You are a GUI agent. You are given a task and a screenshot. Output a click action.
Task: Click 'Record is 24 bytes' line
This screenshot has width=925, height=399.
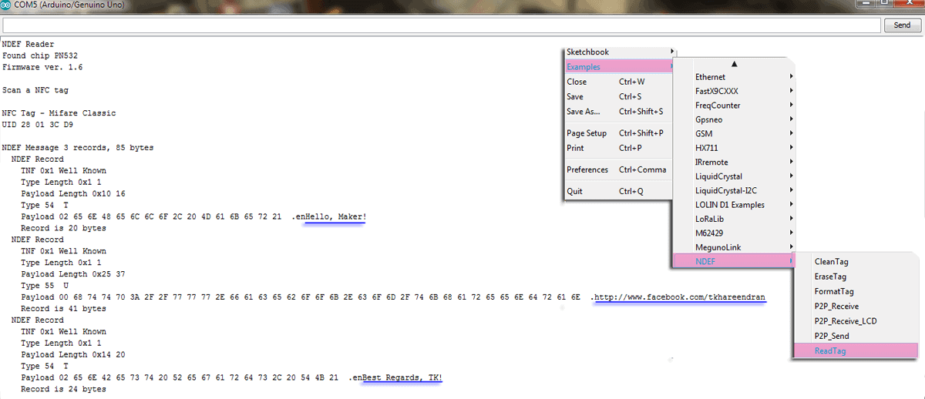[63, 390]
